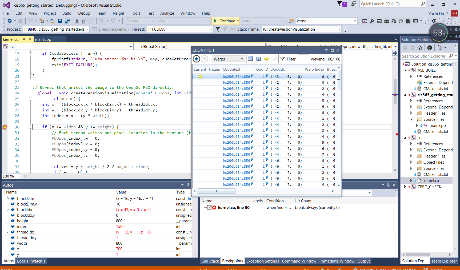This screenshot has height=270, width=460.
Task: Click the Cut scissors icon
Action: (x=77, y=21)
